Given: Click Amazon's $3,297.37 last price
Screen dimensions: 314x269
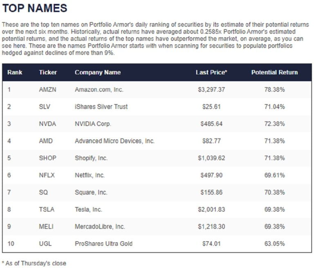Looking at the screenshot, I should tap(211, 89).
